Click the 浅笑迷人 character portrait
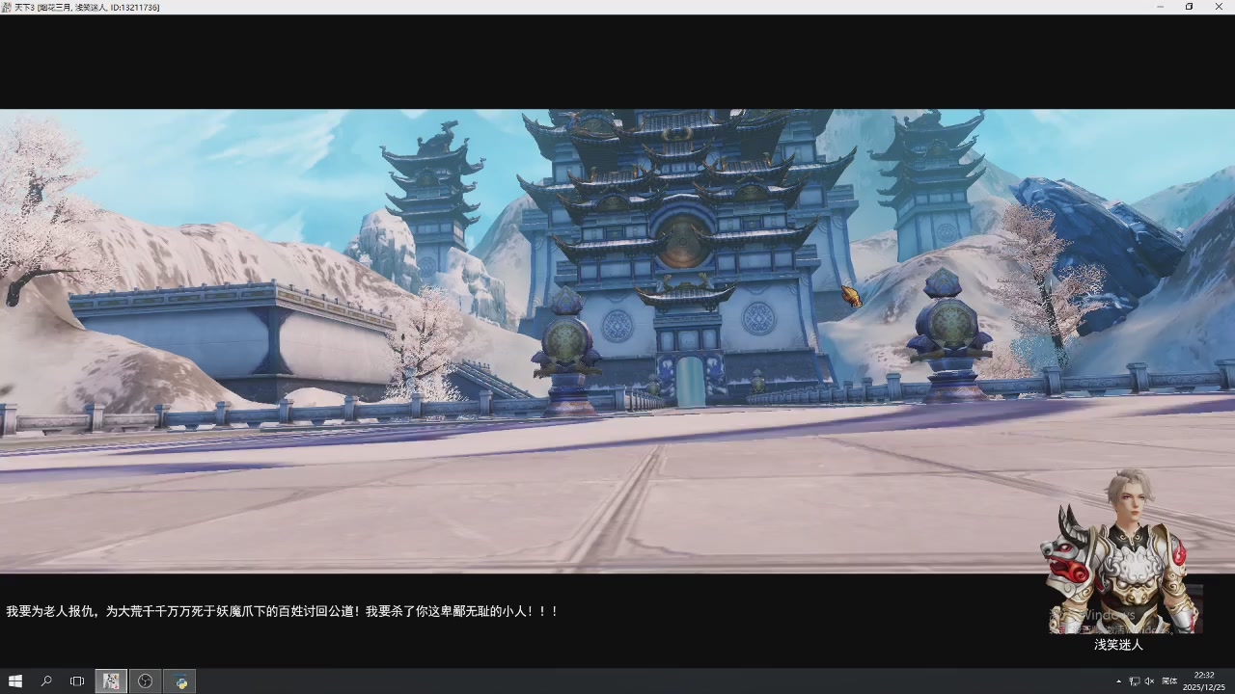The image size is (1235, 694). [x=1123, y=551]
